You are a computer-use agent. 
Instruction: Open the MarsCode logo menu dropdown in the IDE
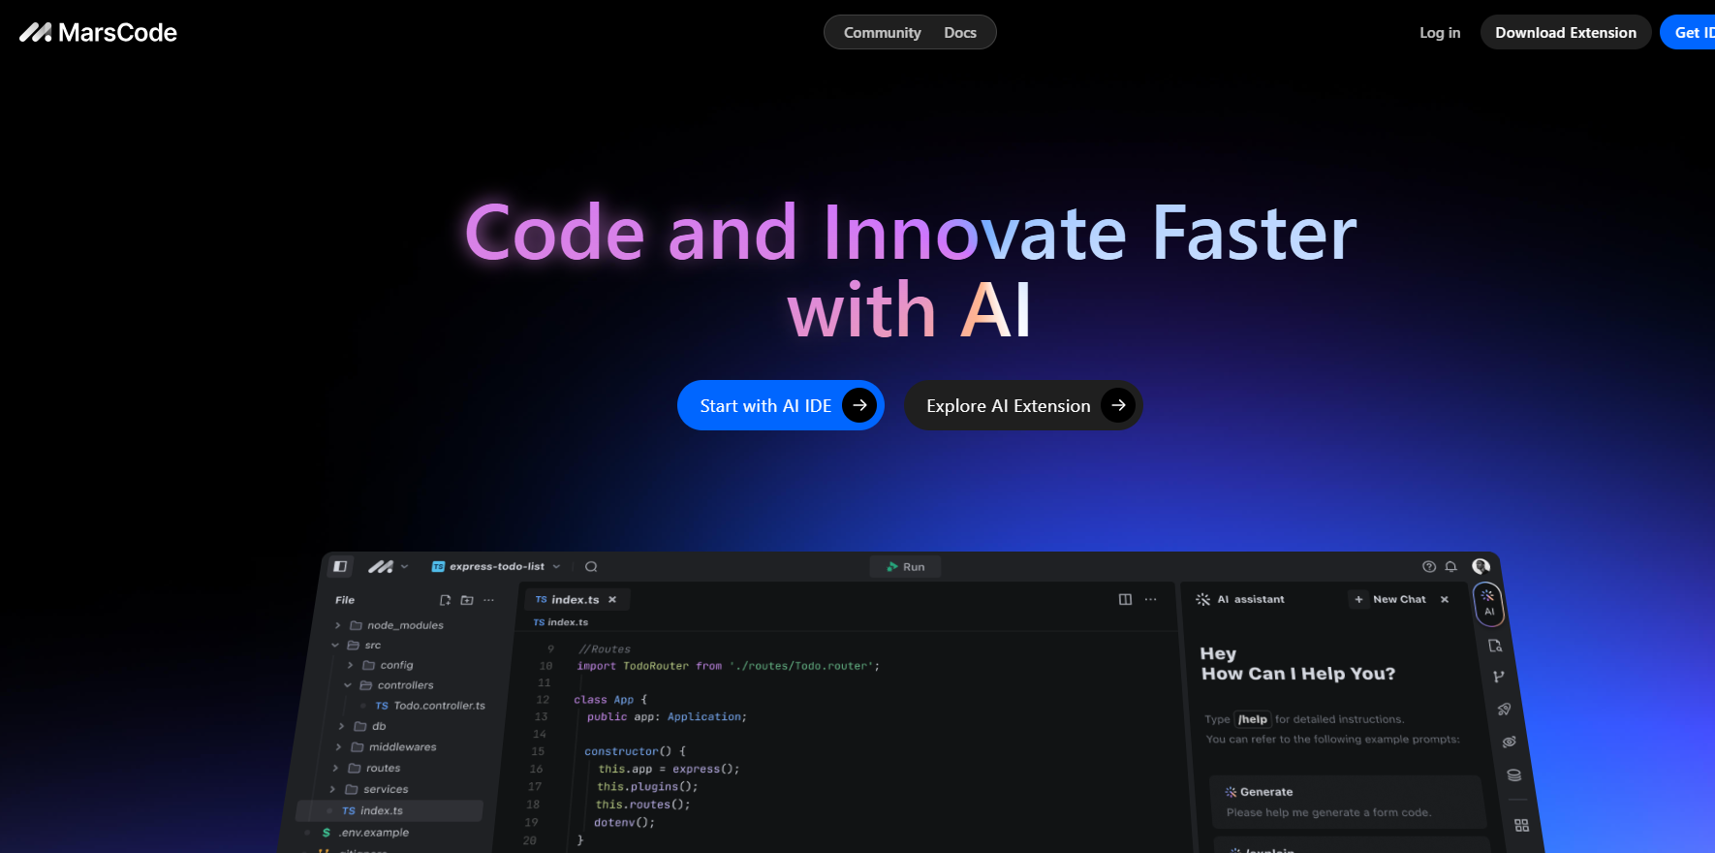(388, 566)
